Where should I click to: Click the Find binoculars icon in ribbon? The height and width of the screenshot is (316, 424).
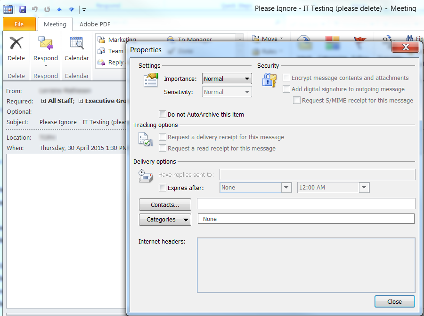click(410, 38)
